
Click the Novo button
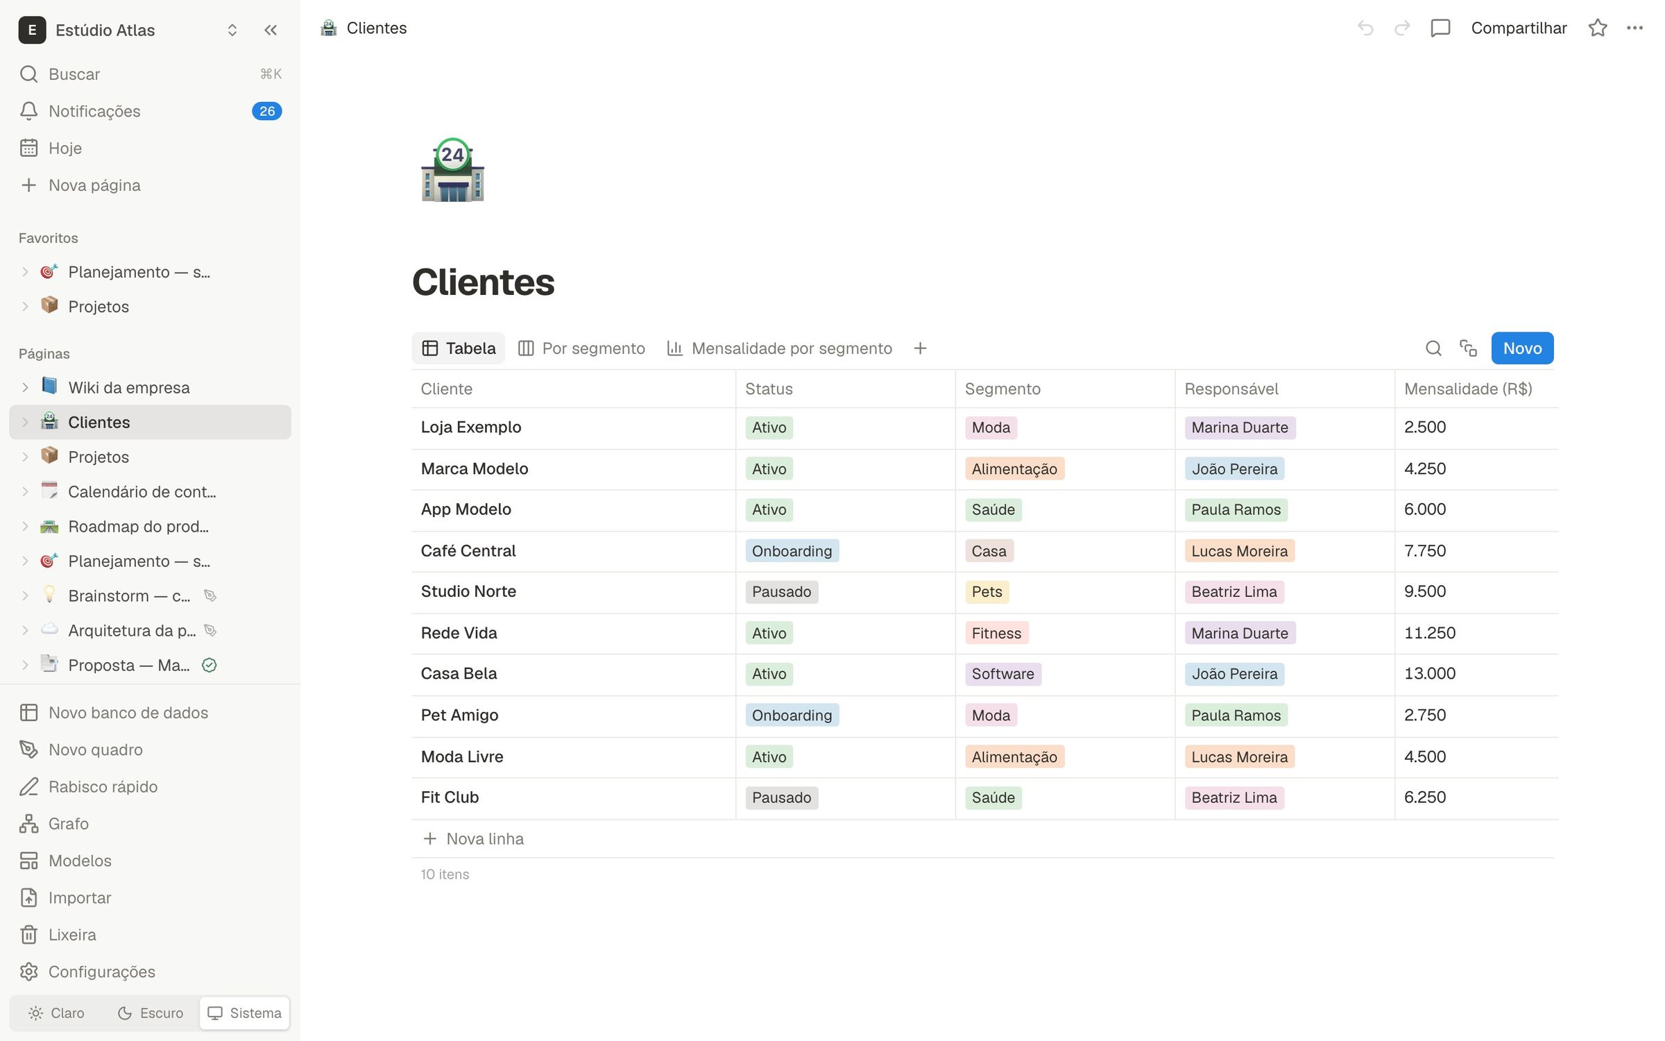point(1522,348)
